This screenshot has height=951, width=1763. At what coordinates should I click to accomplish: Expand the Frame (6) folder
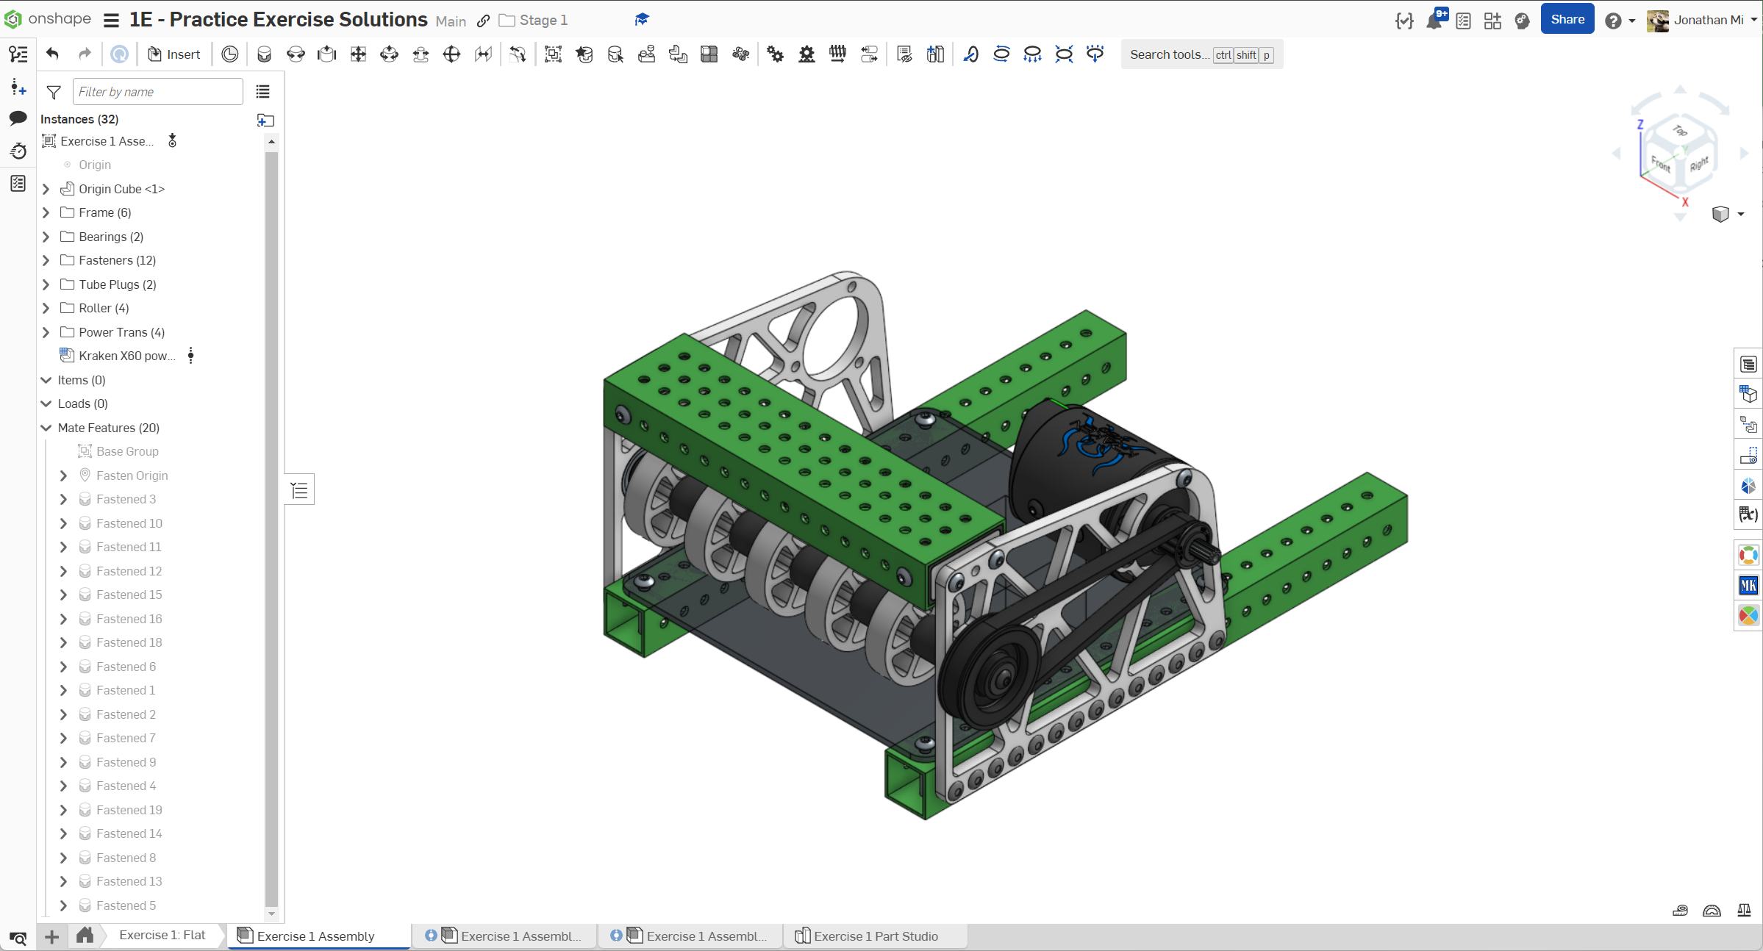coord(46,212)
